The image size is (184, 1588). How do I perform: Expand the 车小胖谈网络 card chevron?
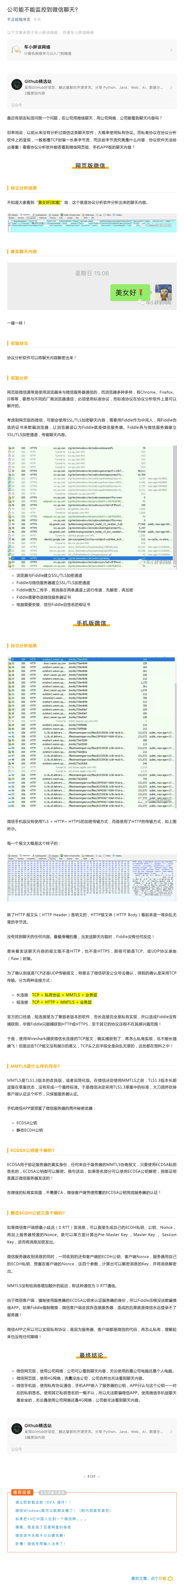click(171, 51)
